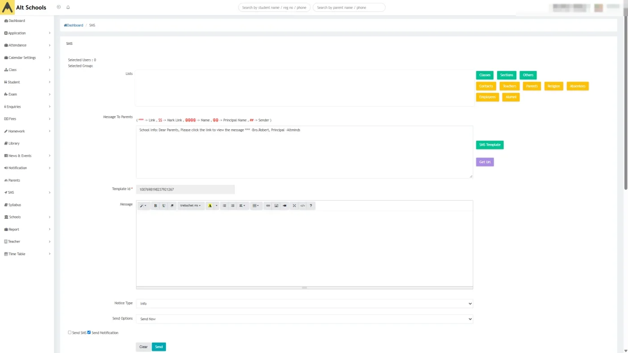Click the eraser remove-formatting icon
628x353 pixels.
point(172,205)
